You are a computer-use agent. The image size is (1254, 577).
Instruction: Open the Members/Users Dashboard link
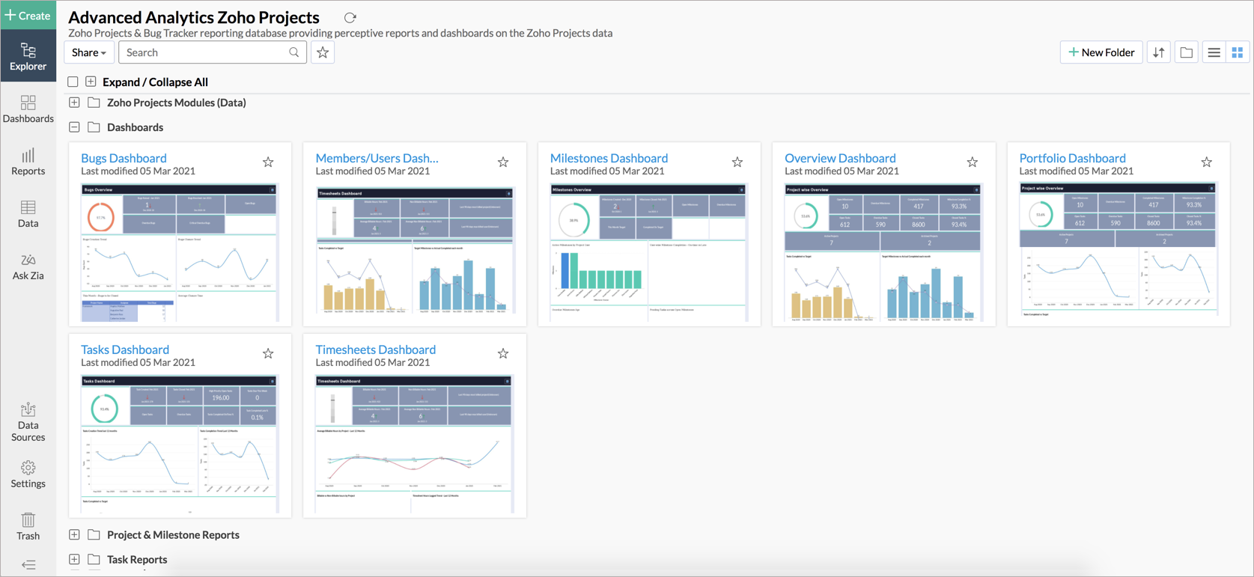pyautogui.click(x=377, y=158)
